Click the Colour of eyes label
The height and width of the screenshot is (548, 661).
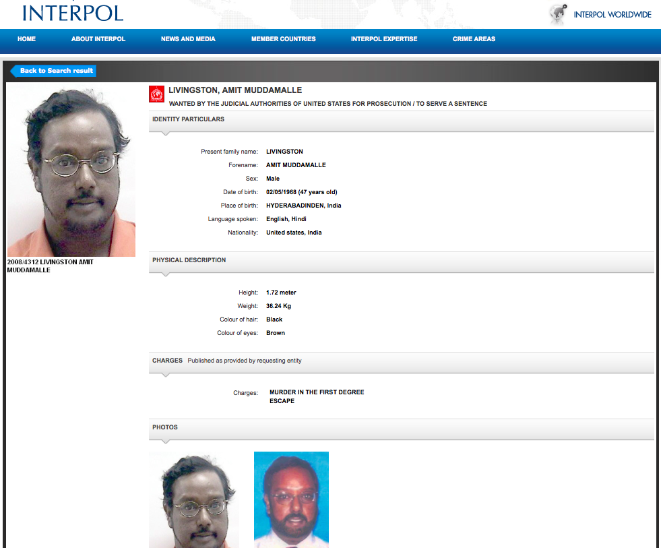[237, 333]
